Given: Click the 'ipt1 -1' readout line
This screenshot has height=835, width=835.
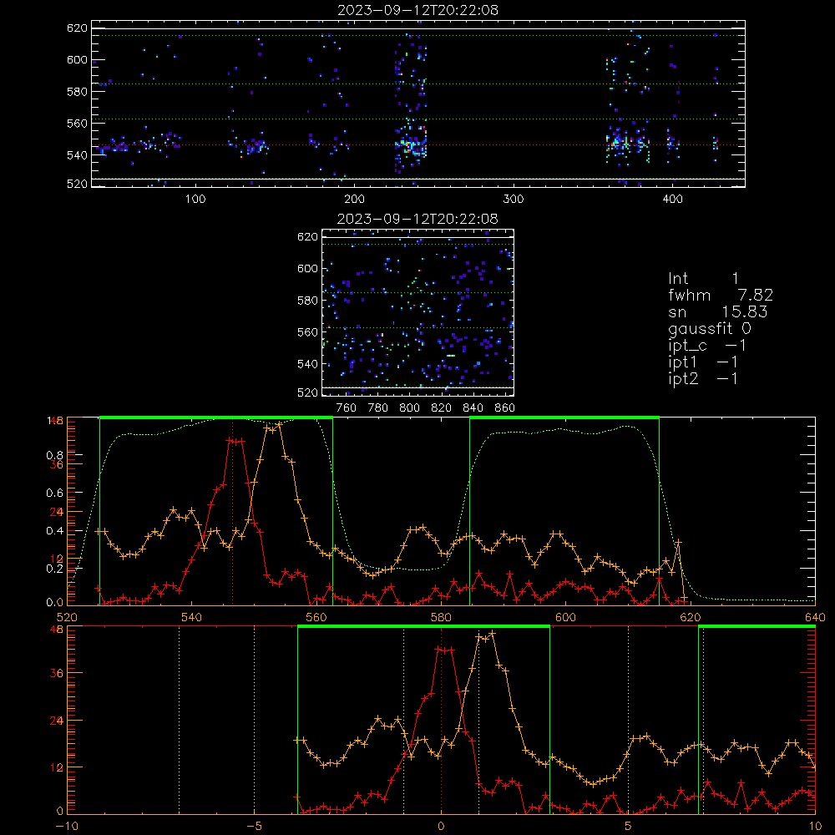Looking at the screenshot, I should [703, 362].
